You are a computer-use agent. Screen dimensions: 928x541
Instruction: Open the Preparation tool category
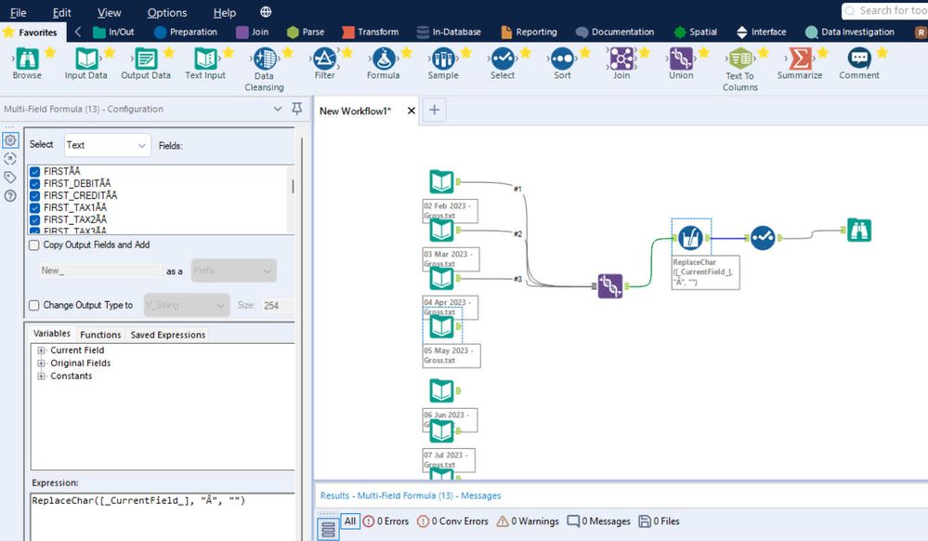point(186,32)
